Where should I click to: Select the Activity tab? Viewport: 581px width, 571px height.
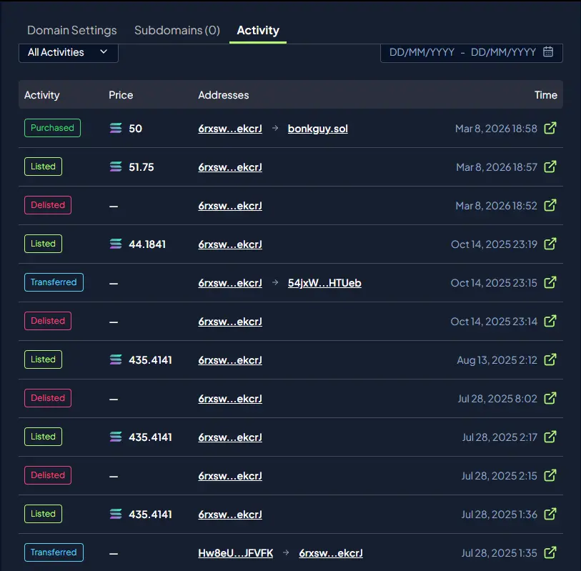[258, 31]
